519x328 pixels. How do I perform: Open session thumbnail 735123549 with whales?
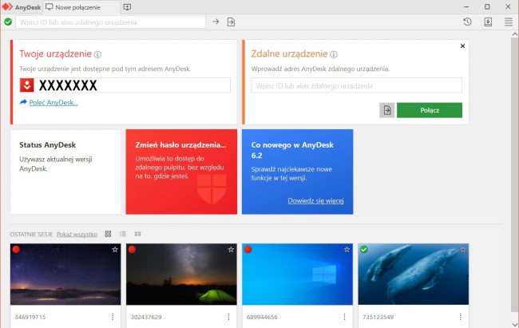point(414,275)
